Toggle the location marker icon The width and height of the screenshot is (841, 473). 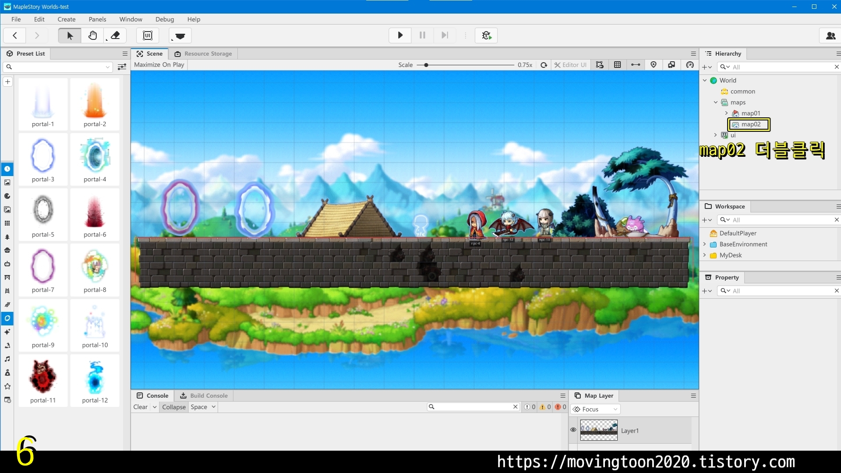pyautogui.click(x=654, y=65)
